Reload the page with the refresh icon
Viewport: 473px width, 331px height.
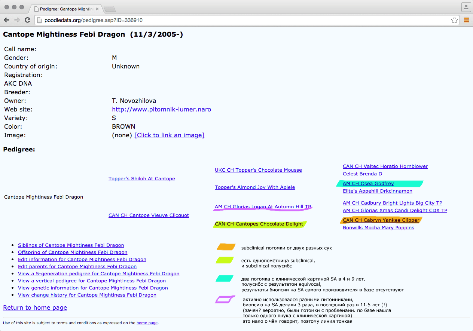(x=27, y=20)
